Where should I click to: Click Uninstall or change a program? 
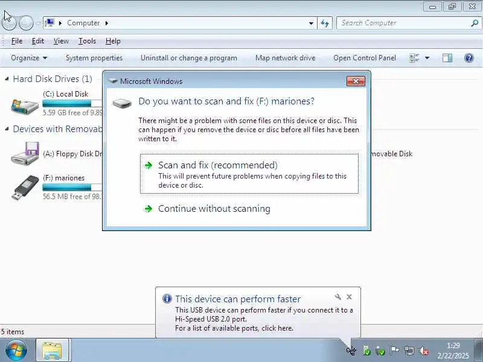(x=189, y=58)
